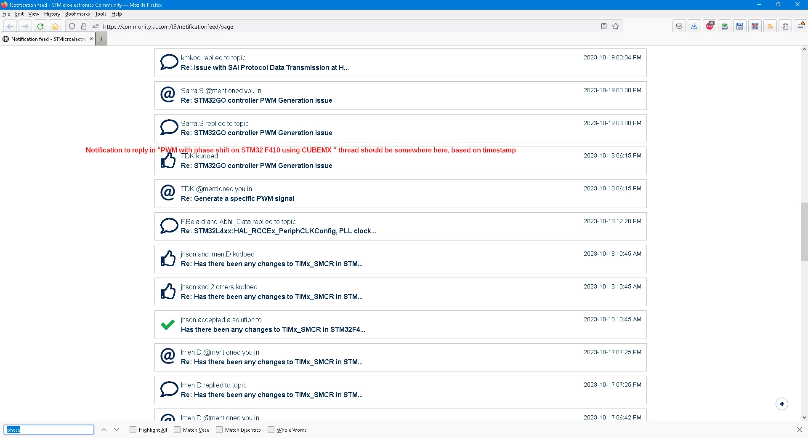The width and height of the screenshot is (808, 438).
Task: Click the green checkmark accepted-solution icon
Action: [168, 325]
